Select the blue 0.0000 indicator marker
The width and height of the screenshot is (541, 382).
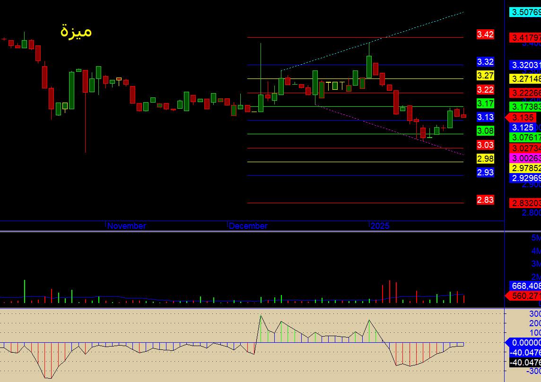click(523, 343)
